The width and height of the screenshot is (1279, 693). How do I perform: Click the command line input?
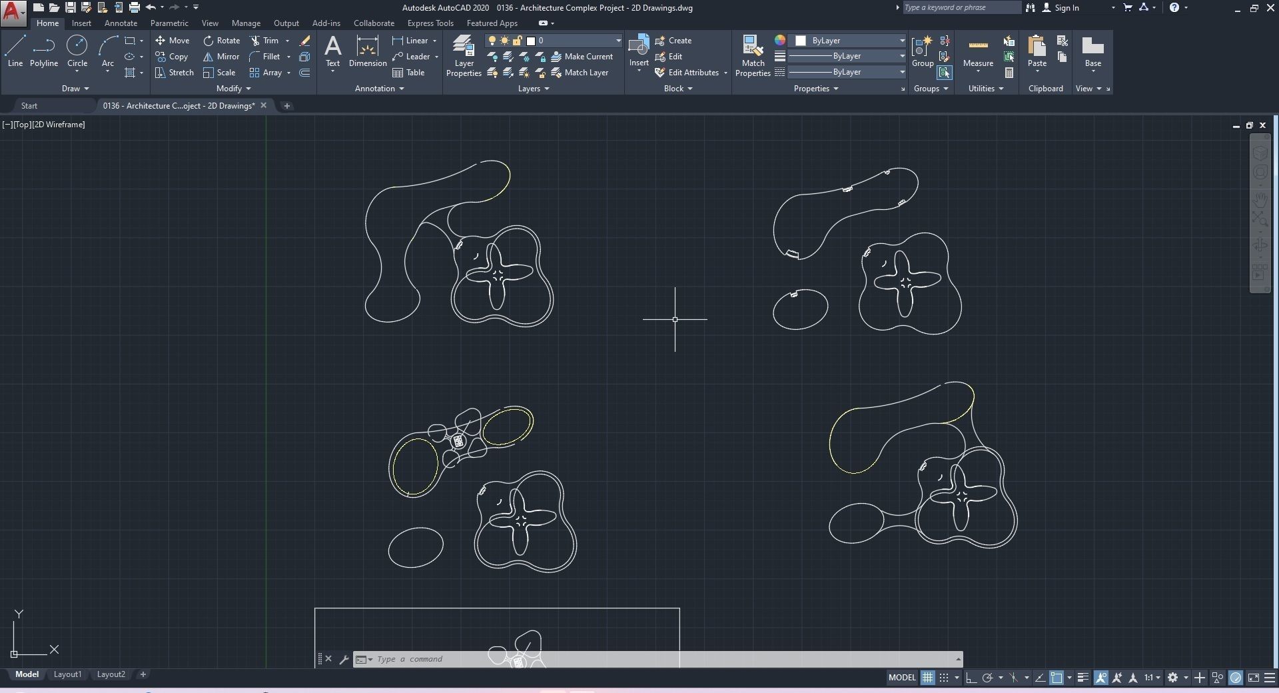point(657,659)
